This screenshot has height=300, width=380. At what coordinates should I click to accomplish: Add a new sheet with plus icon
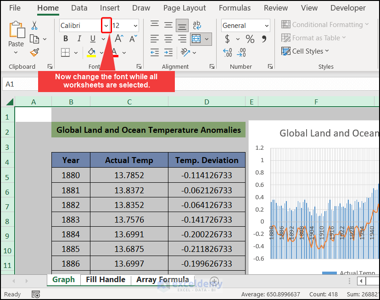[x=214, y=281]
